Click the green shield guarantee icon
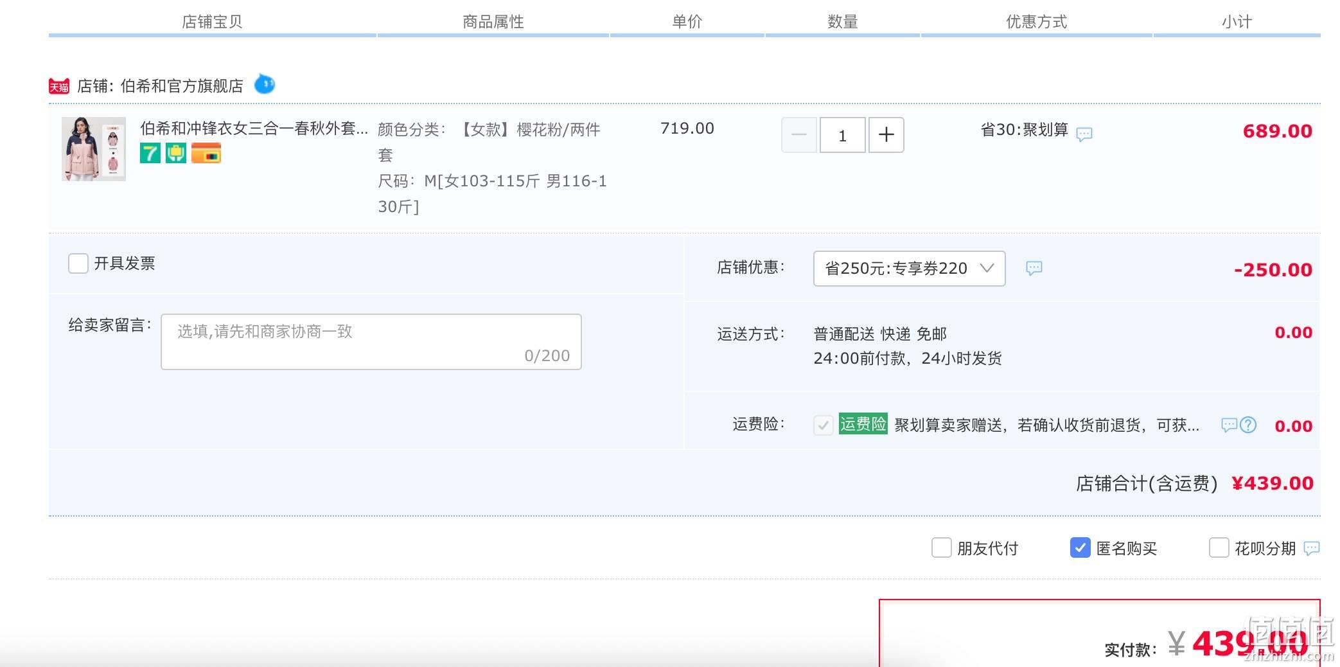 point(176,153)
